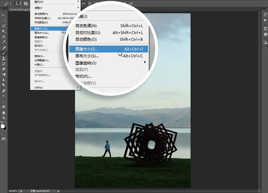
Task: Toggle the brush panel button
Action: click(26, 3)
